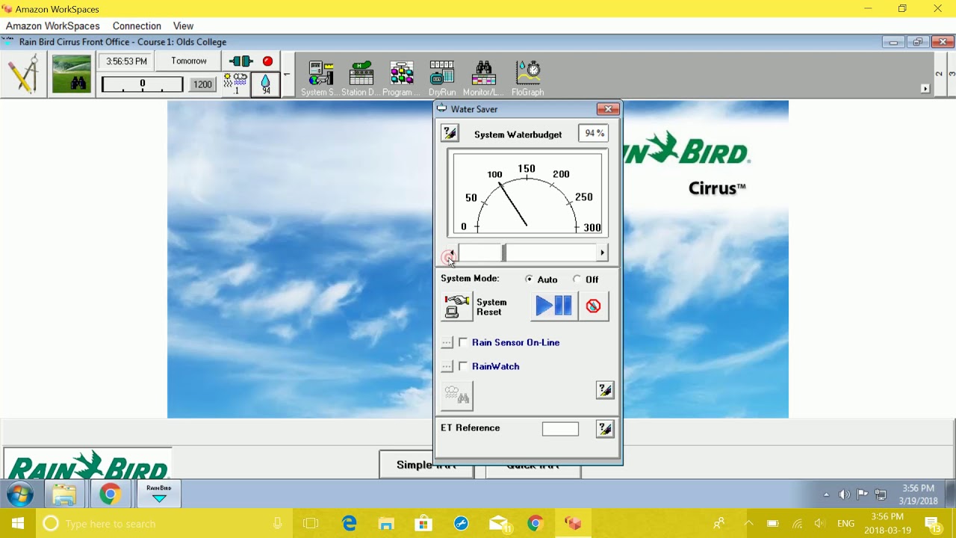
Task: Restore the Rain Bird Cirrus inner window
Action: [x=918, y=42]
